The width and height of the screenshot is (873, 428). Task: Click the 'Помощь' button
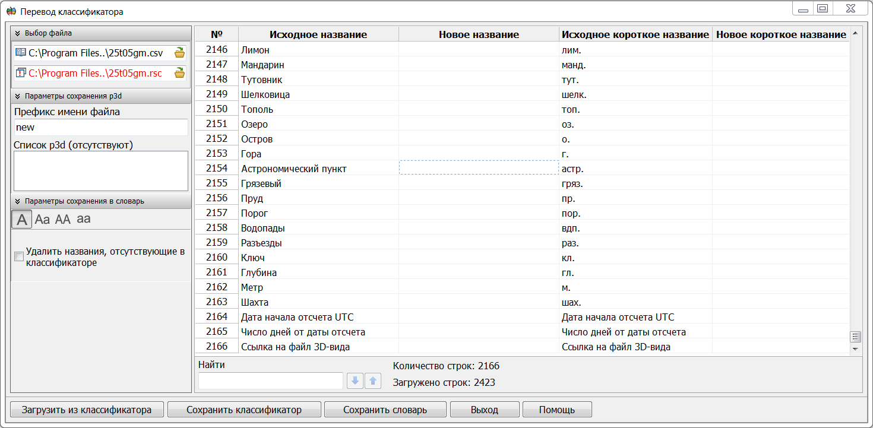pyautogui.click(x=556, y=410)
